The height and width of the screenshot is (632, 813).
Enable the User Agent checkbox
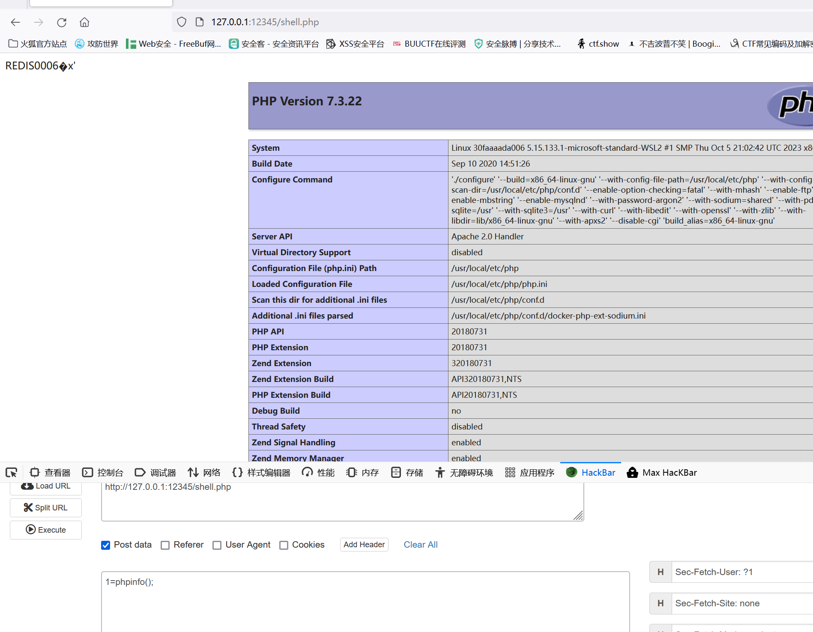tap(217, 545)
